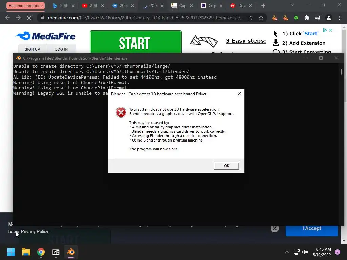
Task: Open notification badge showing 2
Action: [x=338, y=252]
